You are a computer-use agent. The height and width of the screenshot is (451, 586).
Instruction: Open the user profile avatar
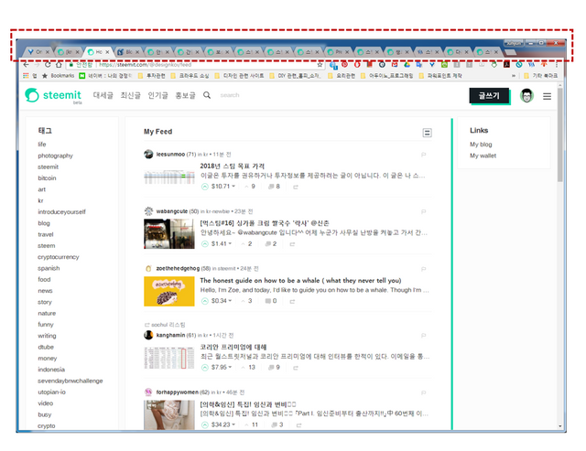526,96
